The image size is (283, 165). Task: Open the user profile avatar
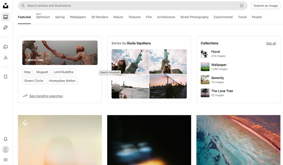[6, 149]
